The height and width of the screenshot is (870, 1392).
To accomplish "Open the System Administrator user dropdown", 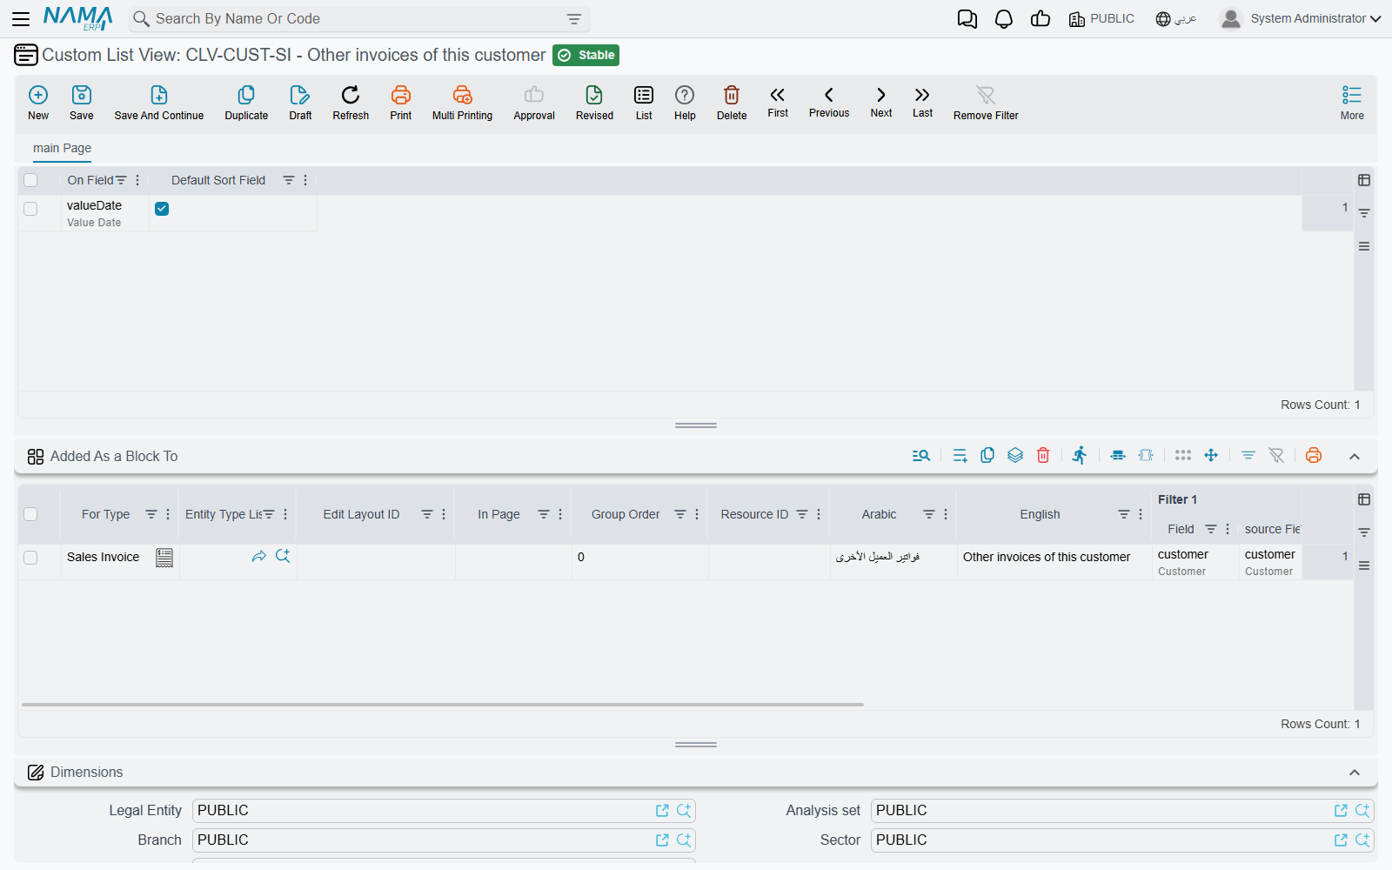I will click(1300, 19).
